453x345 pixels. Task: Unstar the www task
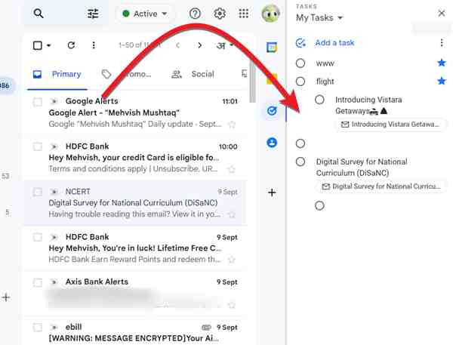(x=442, y=63)
